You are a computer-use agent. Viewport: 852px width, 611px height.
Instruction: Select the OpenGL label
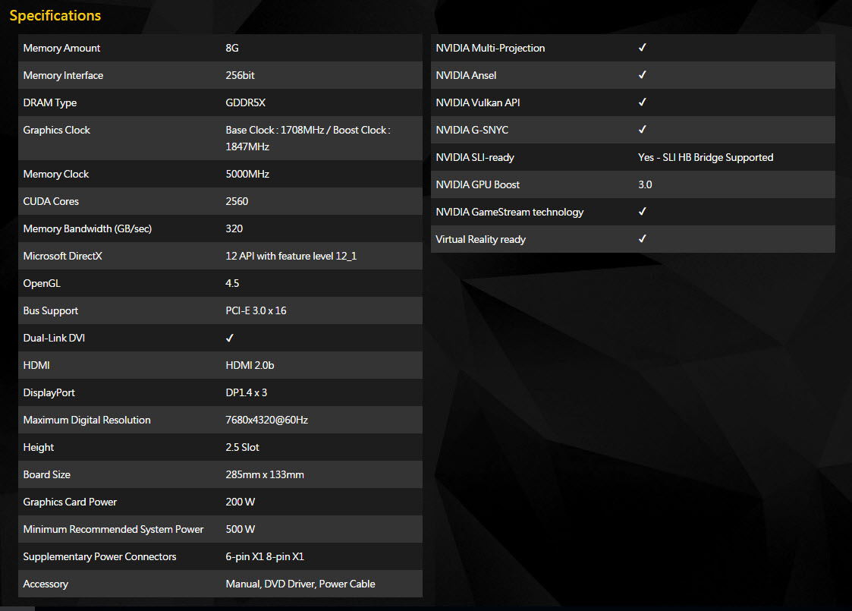[x=42, y=283]
